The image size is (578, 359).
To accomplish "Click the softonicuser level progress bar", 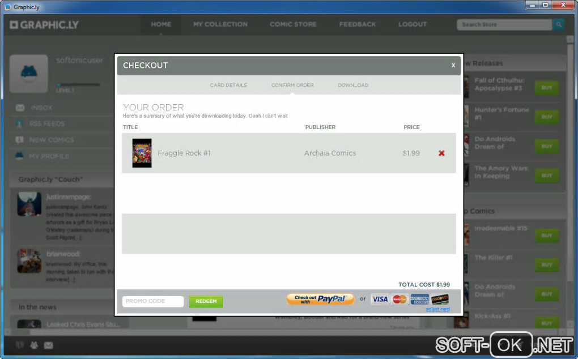I will [78, 85].
